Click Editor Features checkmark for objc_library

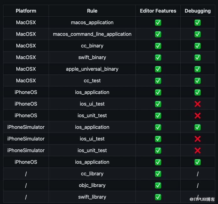158,185
